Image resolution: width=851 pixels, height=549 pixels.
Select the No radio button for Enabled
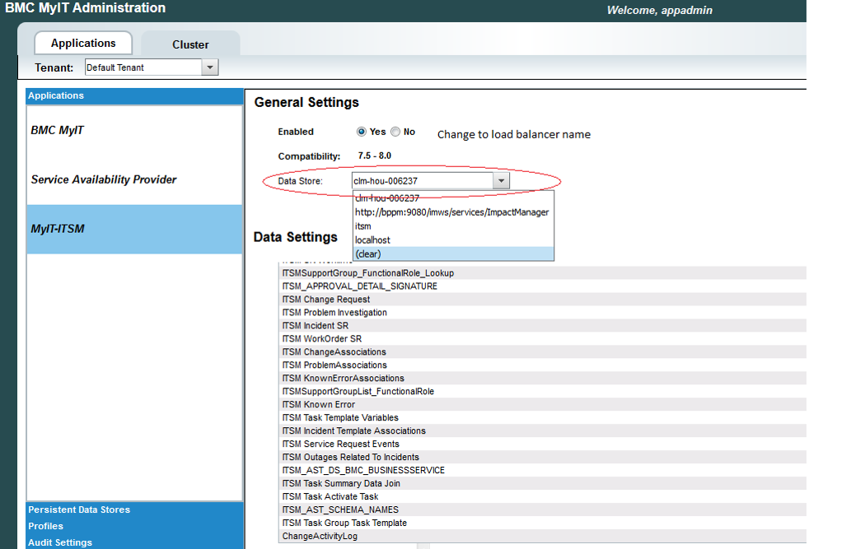395,132
